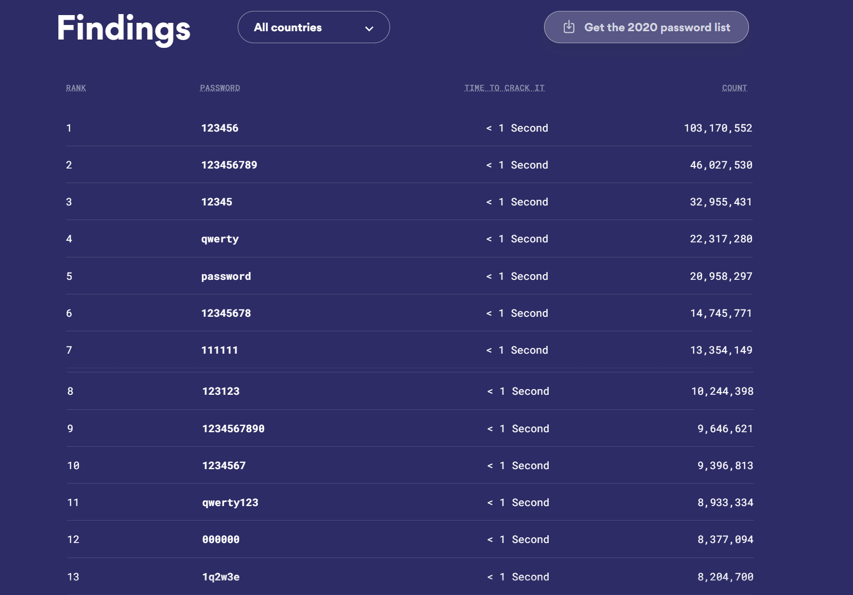
Task: Select password 123456 in rank 1 row
Action: pyautogui.click(x=220, y=128)
